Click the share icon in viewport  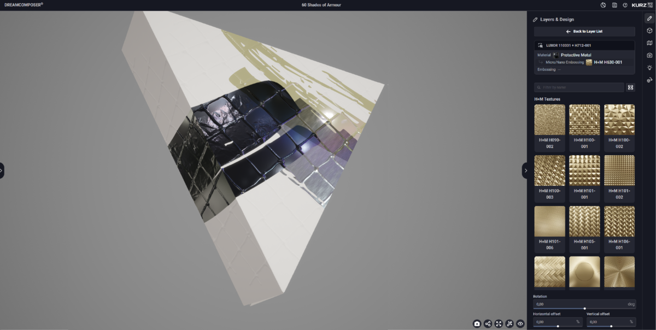pos(488,323)
